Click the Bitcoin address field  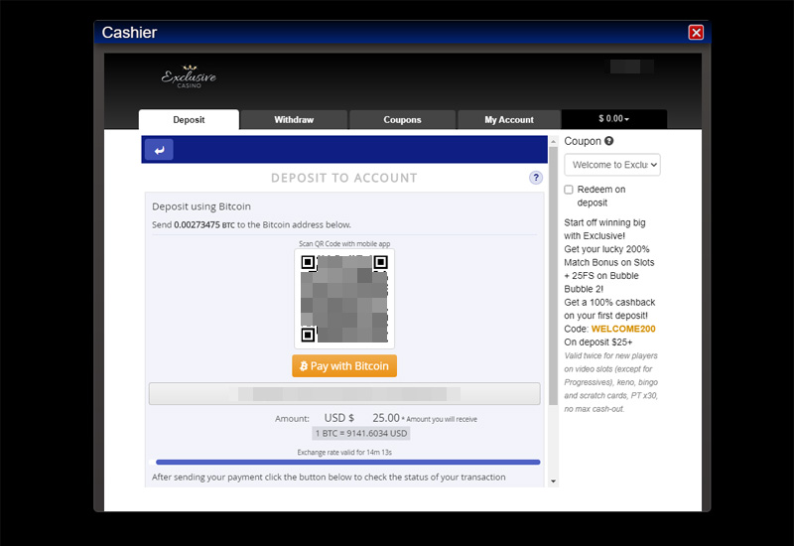344,393
